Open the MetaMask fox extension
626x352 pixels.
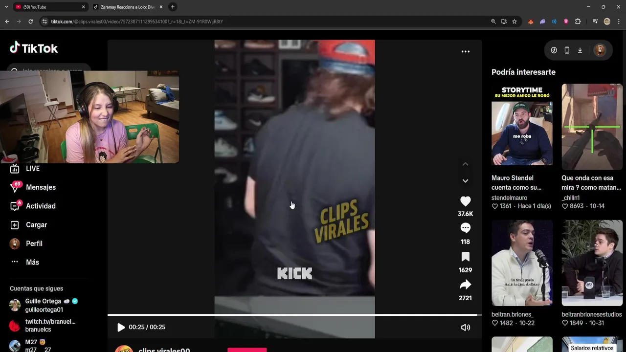coord(531,22)
